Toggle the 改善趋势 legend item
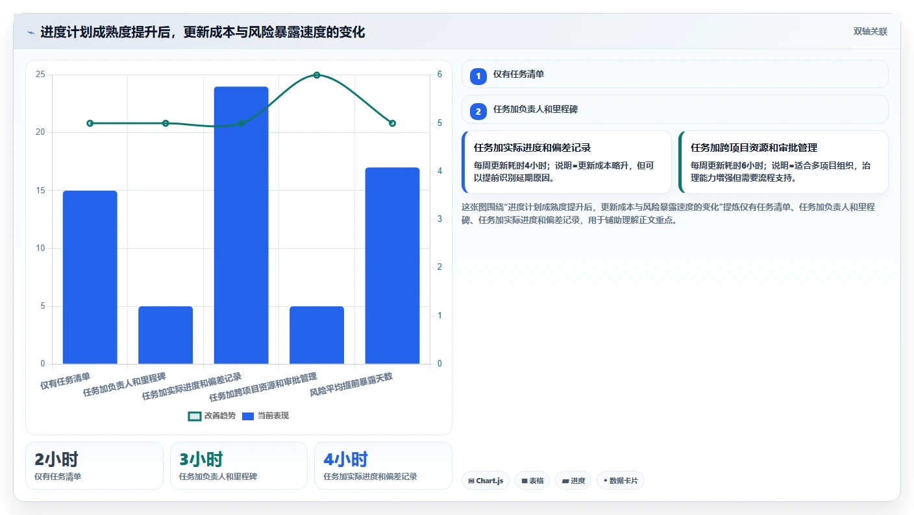Image resolution: width=914 pixels, height=515 pixels. click(x=212, y=416)
